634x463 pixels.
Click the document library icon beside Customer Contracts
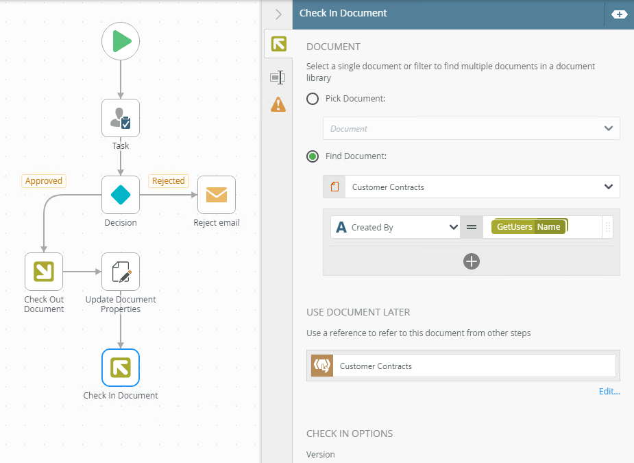[x=334, y=187]
